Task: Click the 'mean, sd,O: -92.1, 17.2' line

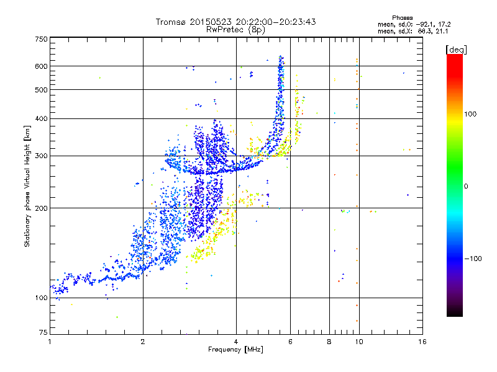Action: tap(414, 24)
